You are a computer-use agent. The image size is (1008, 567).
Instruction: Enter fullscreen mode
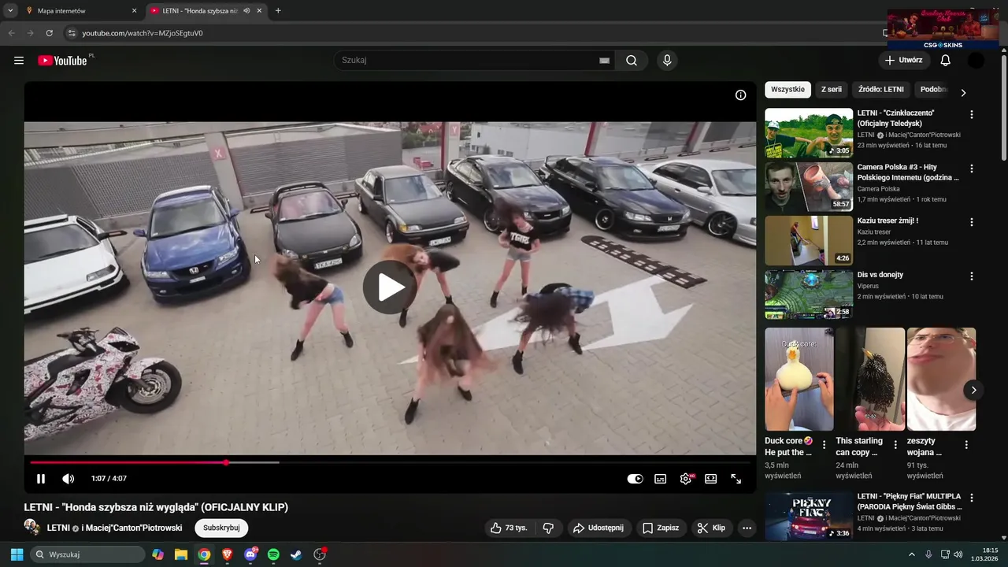point(736,479)
